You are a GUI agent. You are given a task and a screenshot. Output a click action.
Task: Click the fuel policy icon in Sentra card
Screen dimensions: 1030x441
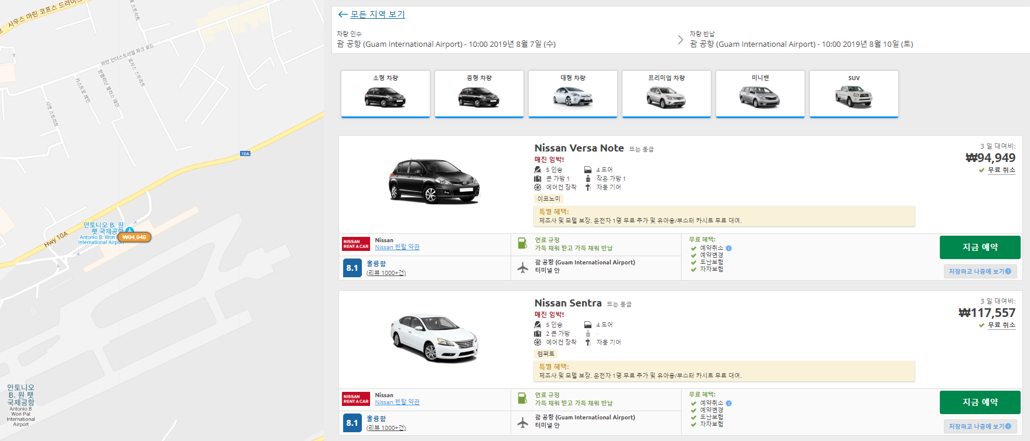click(522, 398)
